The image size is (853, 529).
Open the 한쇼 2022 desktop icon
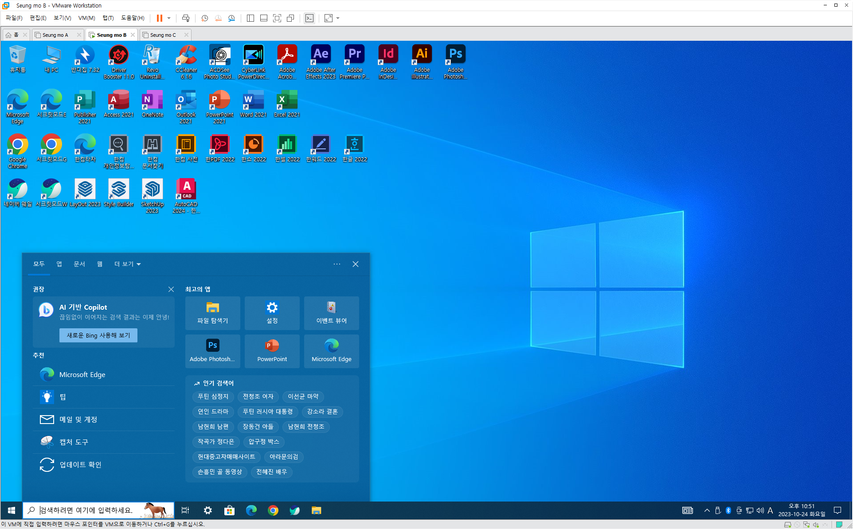click(x=253, y=148)
